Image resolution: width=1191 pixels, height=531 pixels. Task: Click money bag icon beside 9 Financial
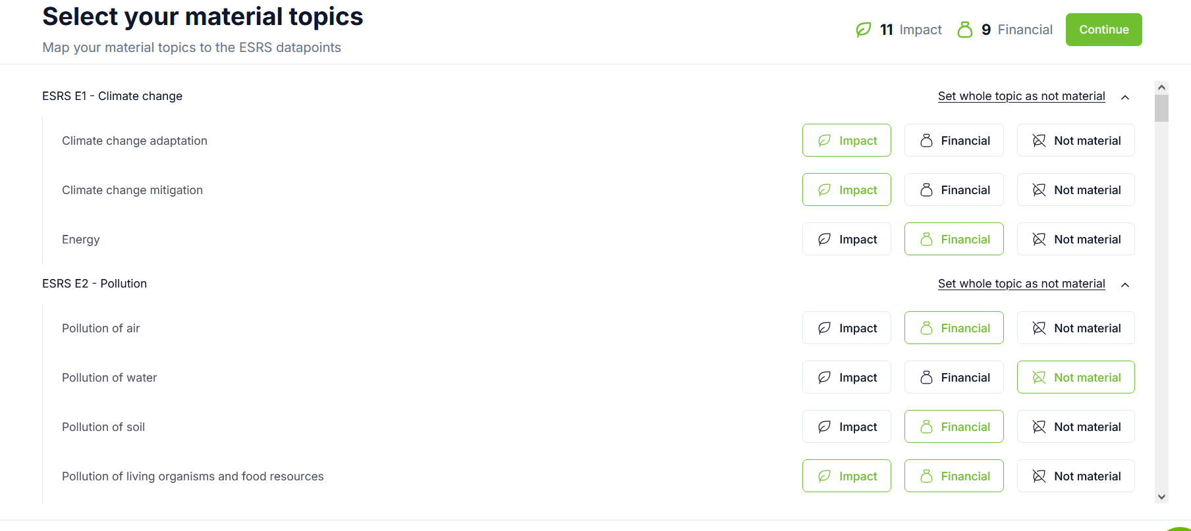pyautogui.click(x=965, y=30)
